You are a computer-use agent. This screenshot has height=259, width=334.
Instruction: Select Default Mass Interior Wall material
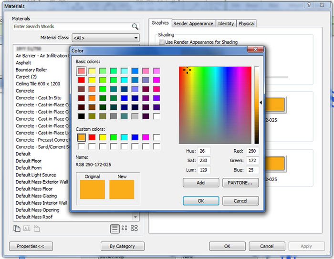click(x=42, y=203)
